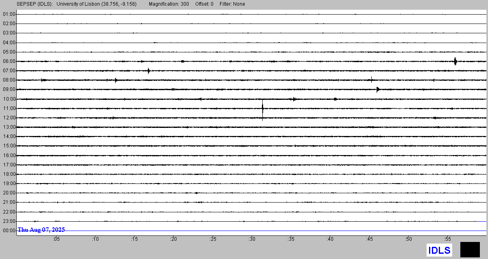Click the :05 minute axis label
The height and width of the screenshot is (259, 488).
pos(56,240)
